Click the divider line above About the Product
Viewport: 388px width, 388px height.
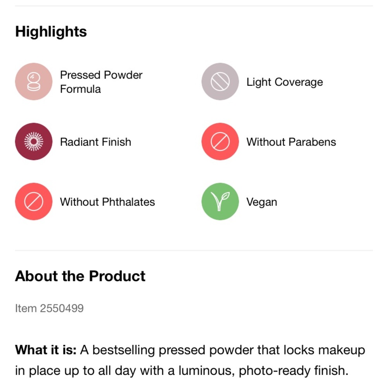194,250
